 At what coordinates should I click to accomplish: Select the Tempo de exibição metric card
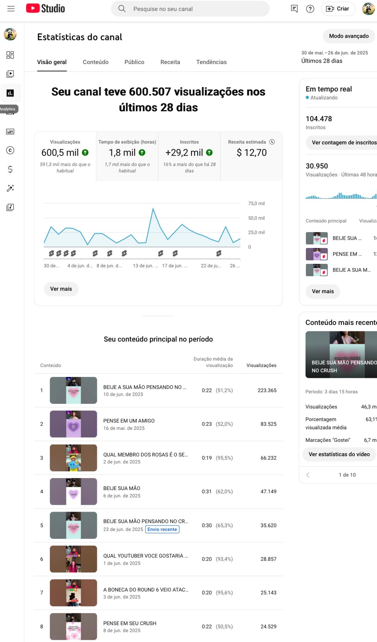click(x=127, y=156)
